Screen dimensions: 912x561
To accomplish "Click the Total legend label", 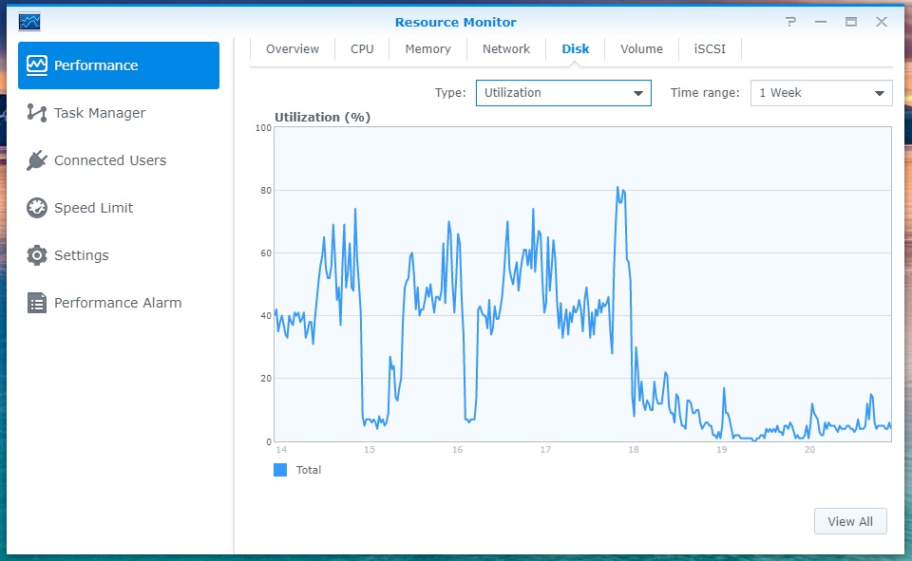I will 308,470.
